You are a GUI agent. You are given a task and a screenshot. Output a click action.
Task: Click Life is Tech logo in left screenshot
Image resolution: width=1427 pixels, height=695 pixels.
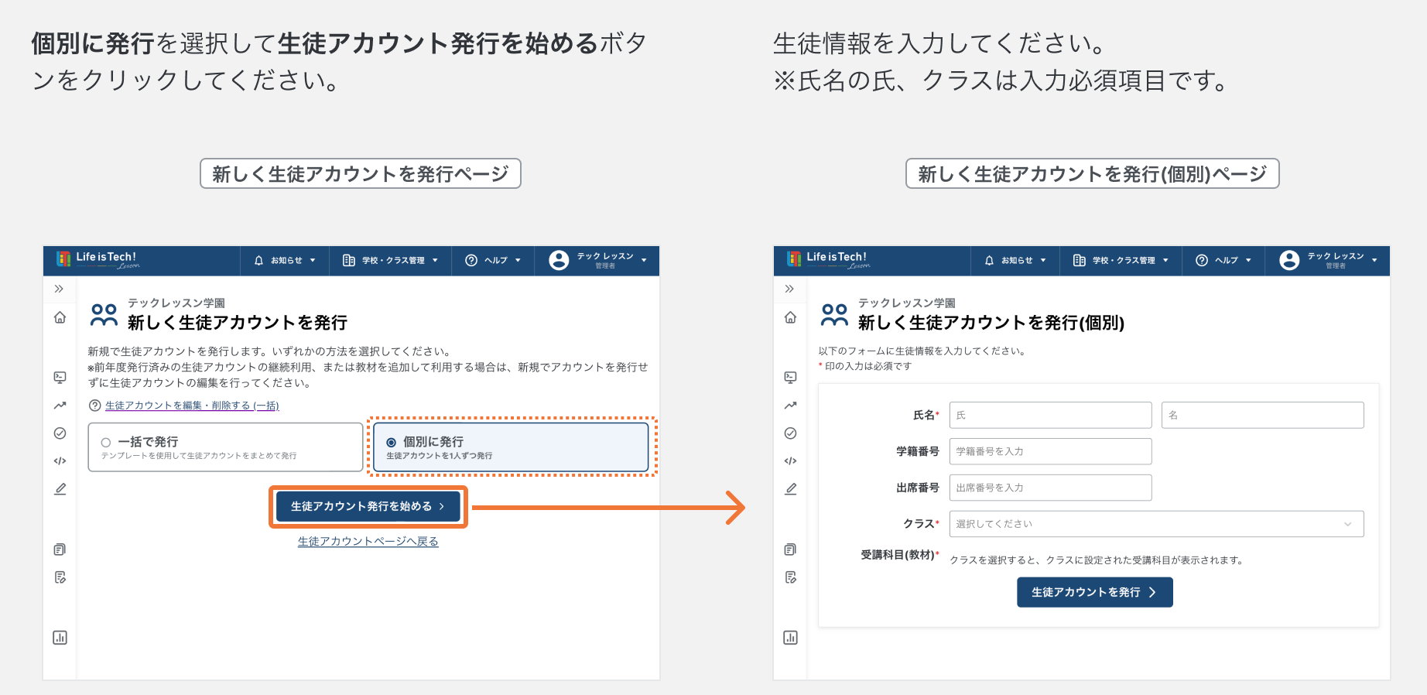pos(98,260)
